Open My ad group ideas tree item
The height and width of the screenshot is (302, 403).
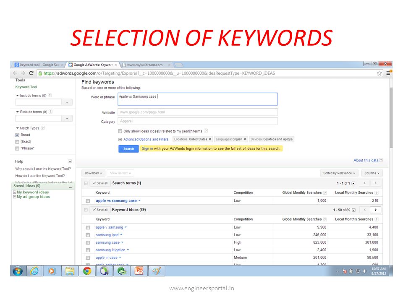[33, 197]
